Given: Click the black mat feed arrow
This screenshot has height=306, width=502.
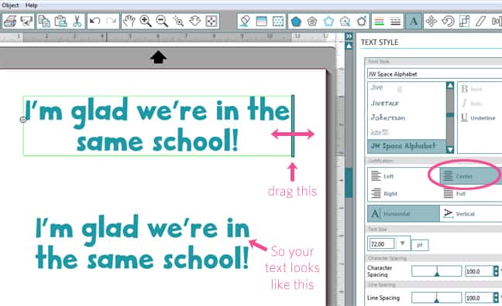Looking at the screenshot, I should tap(158, 57).
